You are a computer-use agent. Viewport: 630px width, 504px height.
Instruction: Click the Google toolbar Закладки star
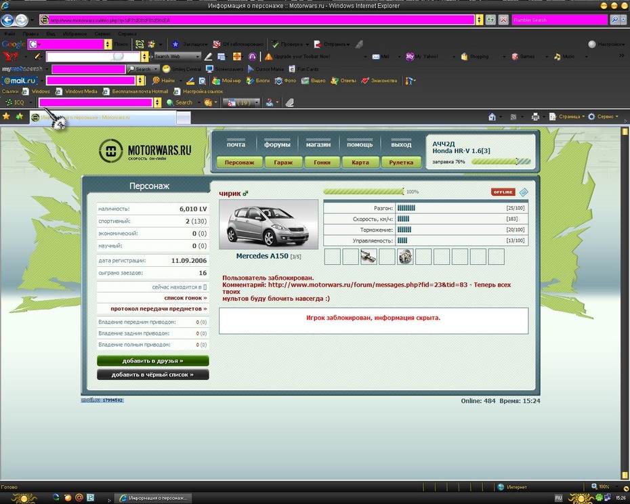[x=175, y=44]
